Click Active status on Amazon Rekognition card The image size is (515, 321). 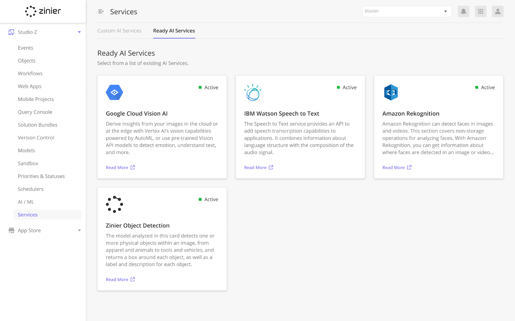coord(485,87)
